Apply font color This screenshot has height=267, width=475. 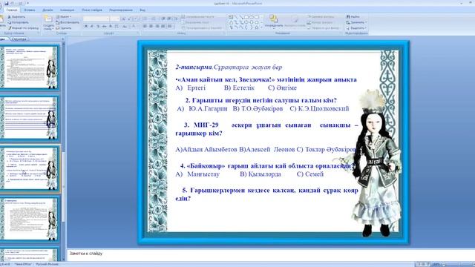point(134,27)
